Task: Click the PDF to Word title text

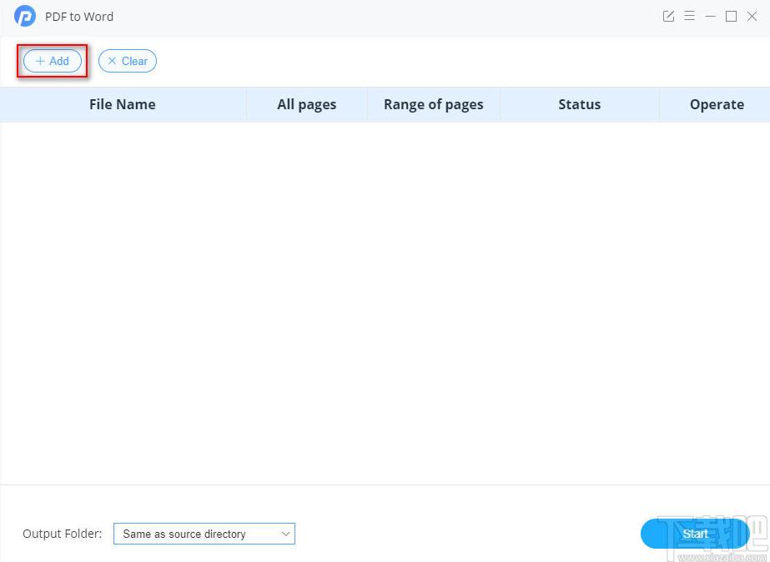Action: point(79,17)
